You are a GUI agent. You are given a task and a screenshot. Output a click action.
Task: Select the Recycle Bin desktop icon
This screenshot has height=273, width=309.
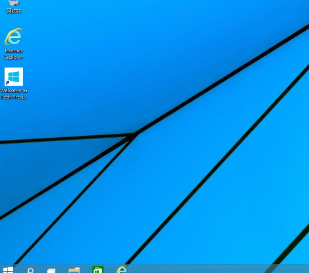click(x=14, y=3)
